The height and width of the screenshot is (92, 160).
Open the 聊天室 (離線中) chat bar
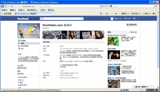144,87
